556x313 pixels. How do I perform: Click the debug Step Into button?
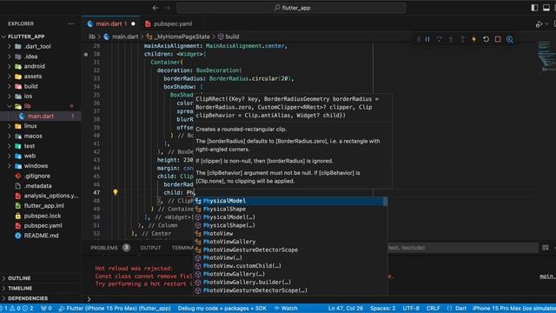tap(451, 39)
